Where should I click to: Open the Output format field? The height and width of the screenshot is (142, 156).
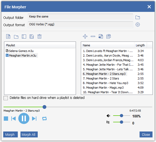click(x=80, y=25)
